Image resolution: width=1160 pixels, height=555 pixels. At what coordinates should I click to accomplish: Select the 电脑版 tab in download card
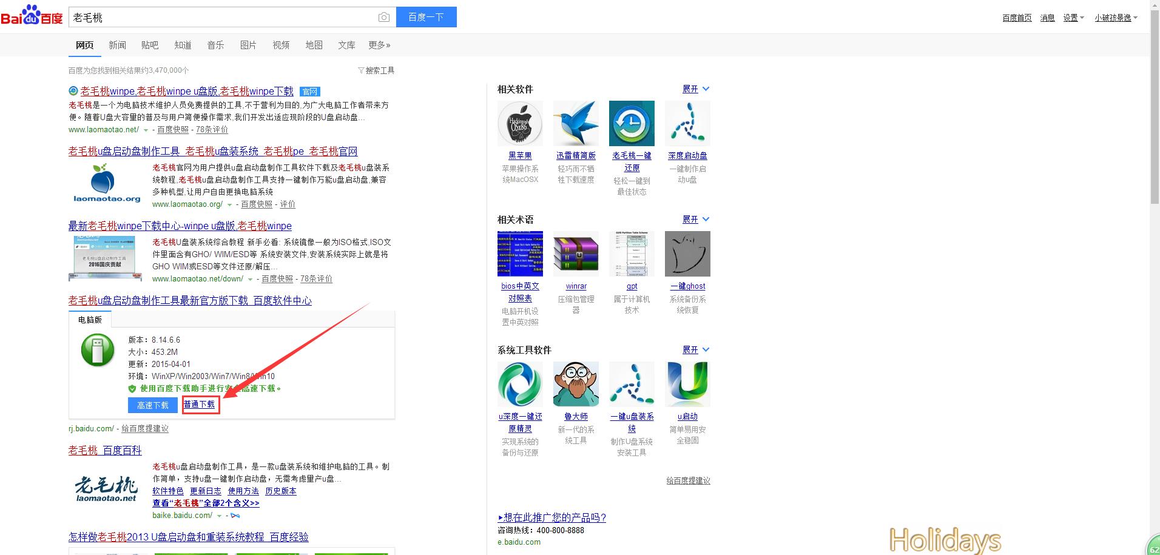pyautogui.click(x=90, y=320)
